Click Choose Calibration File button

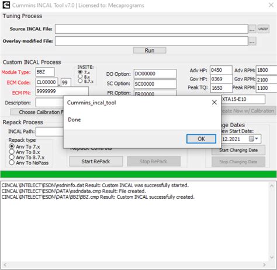[x=37, y=112]
